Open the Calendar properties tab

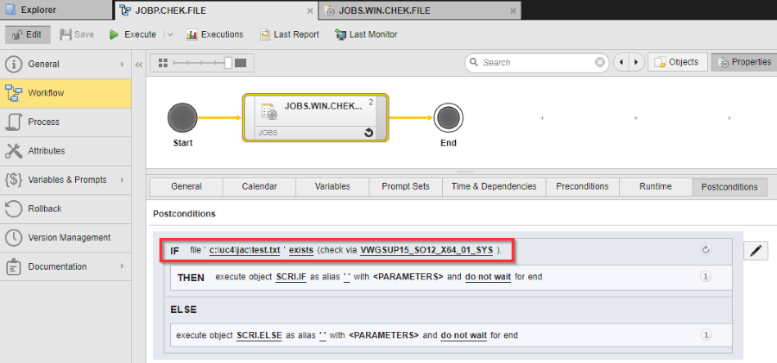[x=259, y=187]
